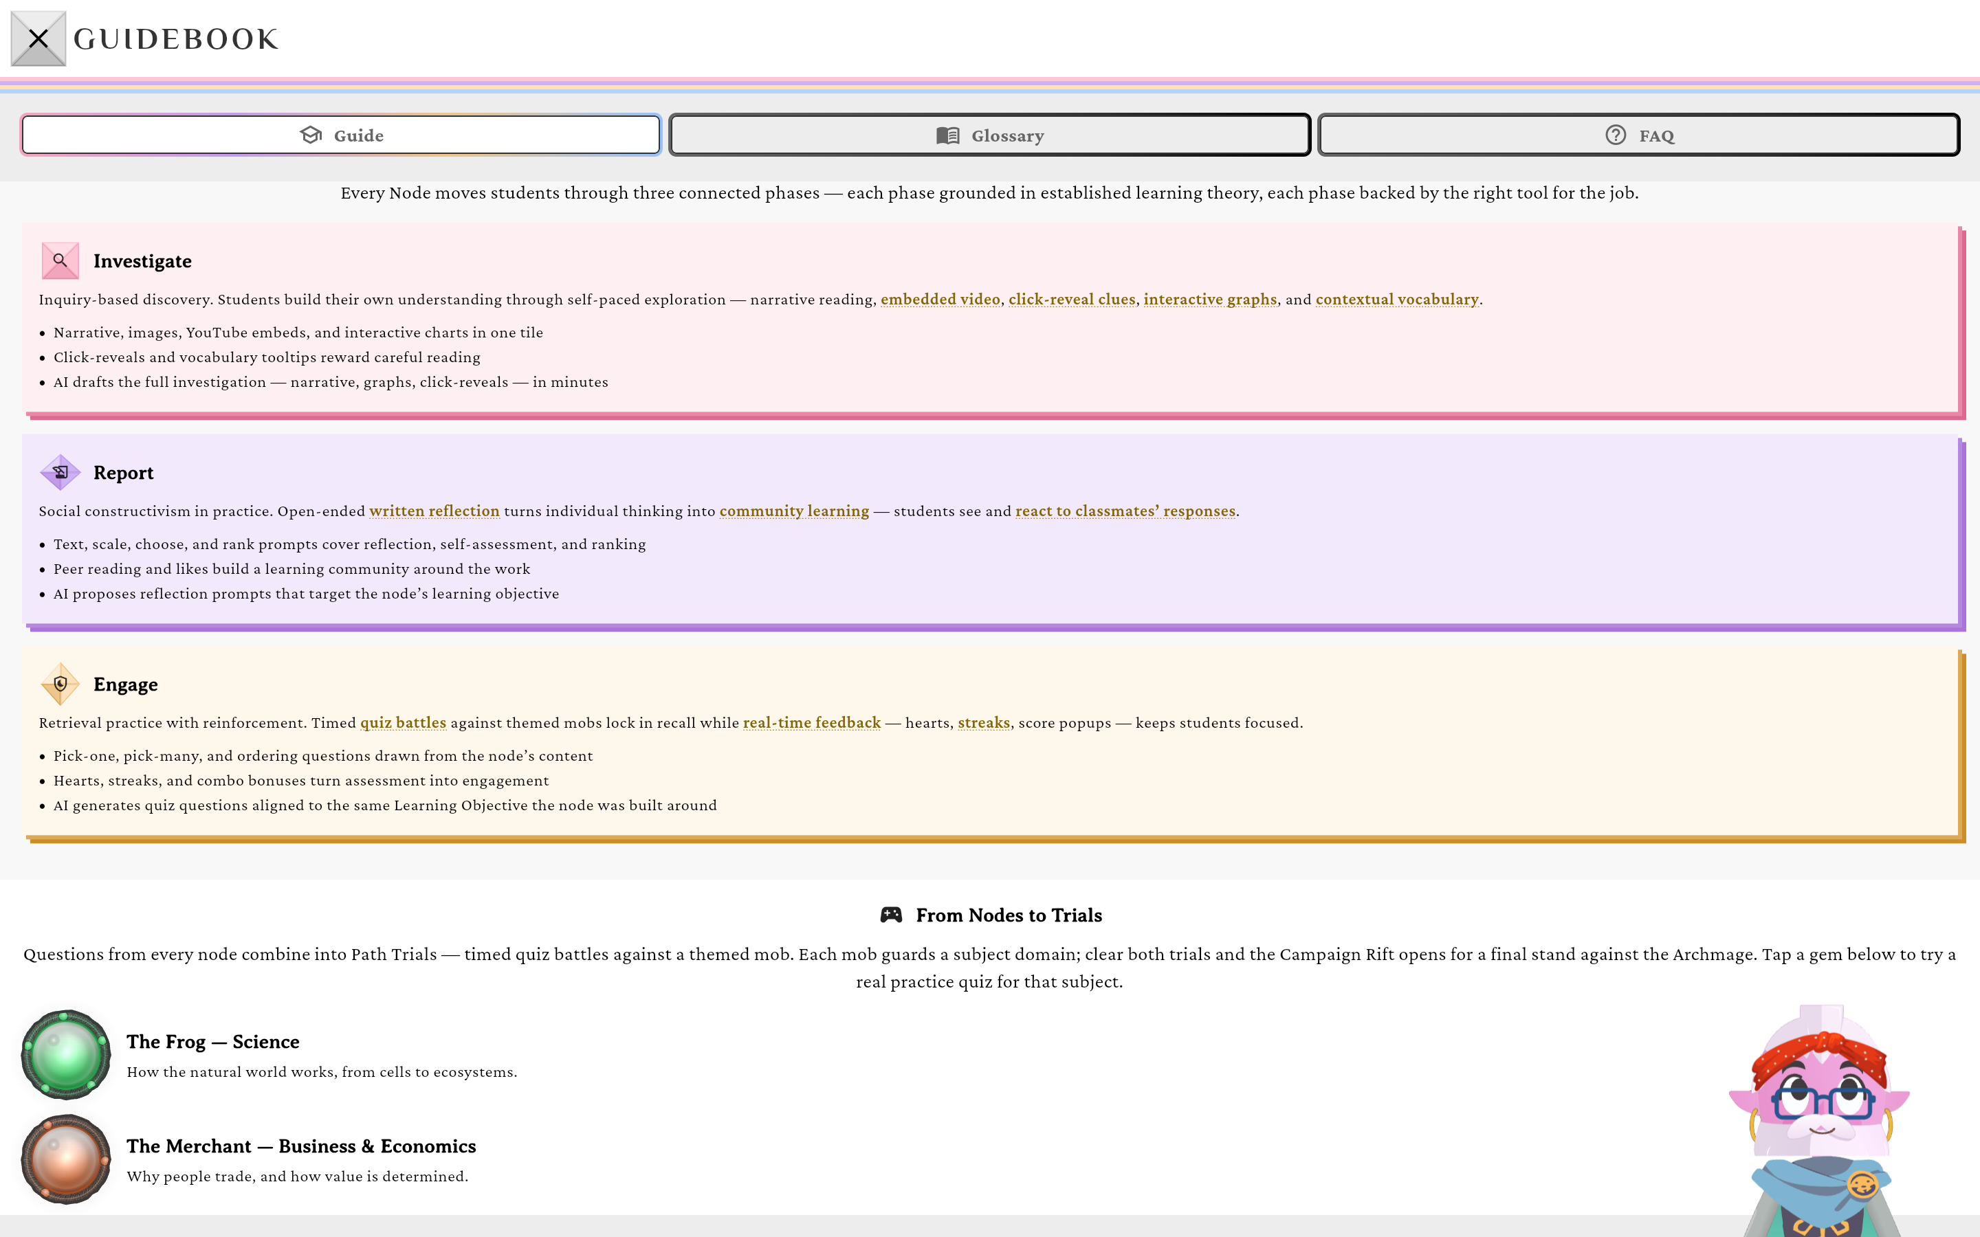Open the 'interactive graphs' link
Image resolution: width=1980 pixels, height=1237 pixels.
click(x=1210, y=300)
